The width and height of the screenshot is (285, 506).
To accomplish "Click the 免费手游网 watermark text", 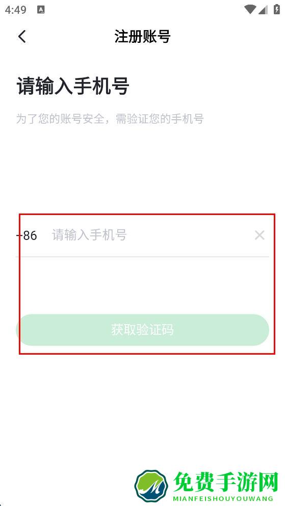I will pos(226,482).
